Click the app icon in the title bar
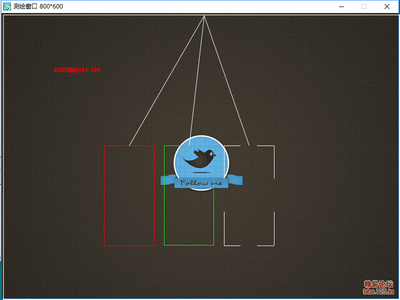This screenshot has width=400, height=300. tap(7, 6)
